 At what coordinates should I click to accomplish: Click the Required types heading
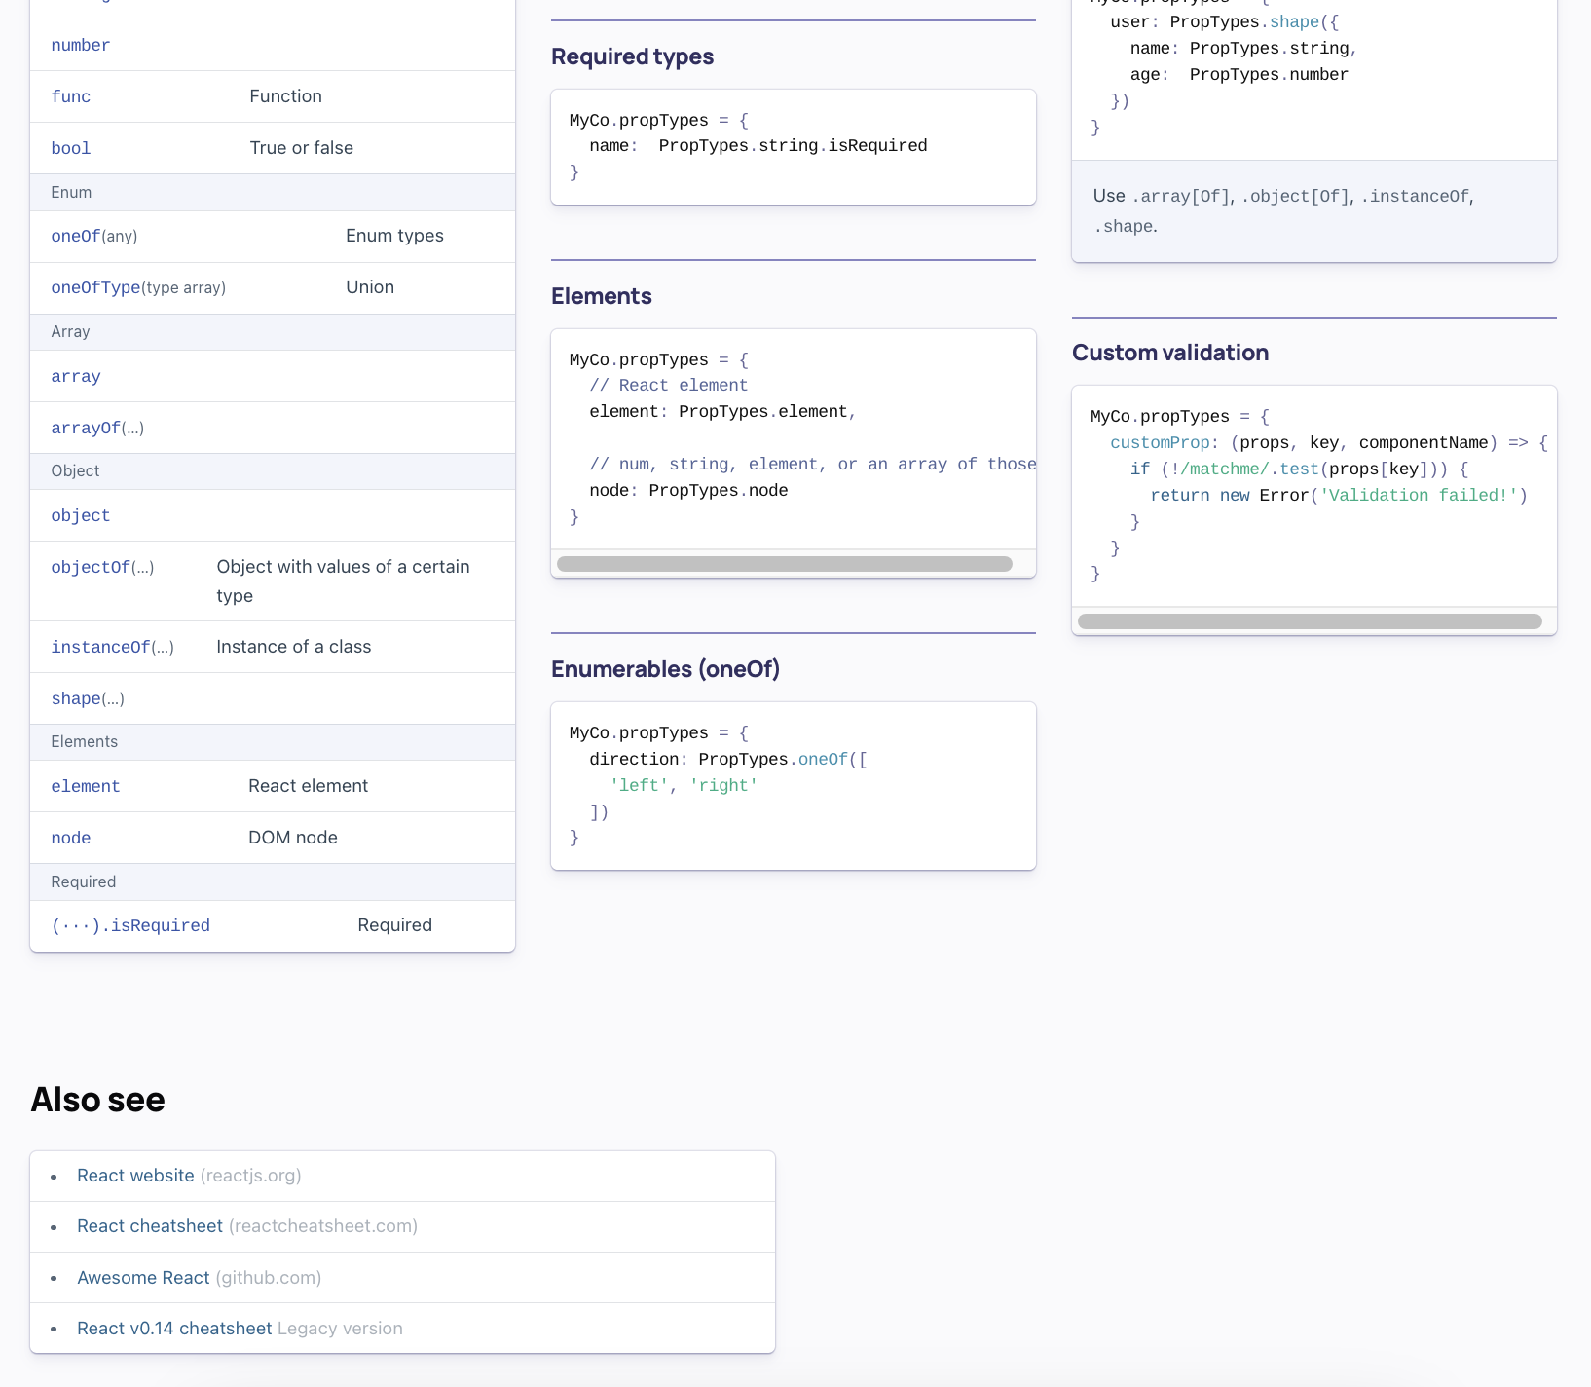[633, 56]
